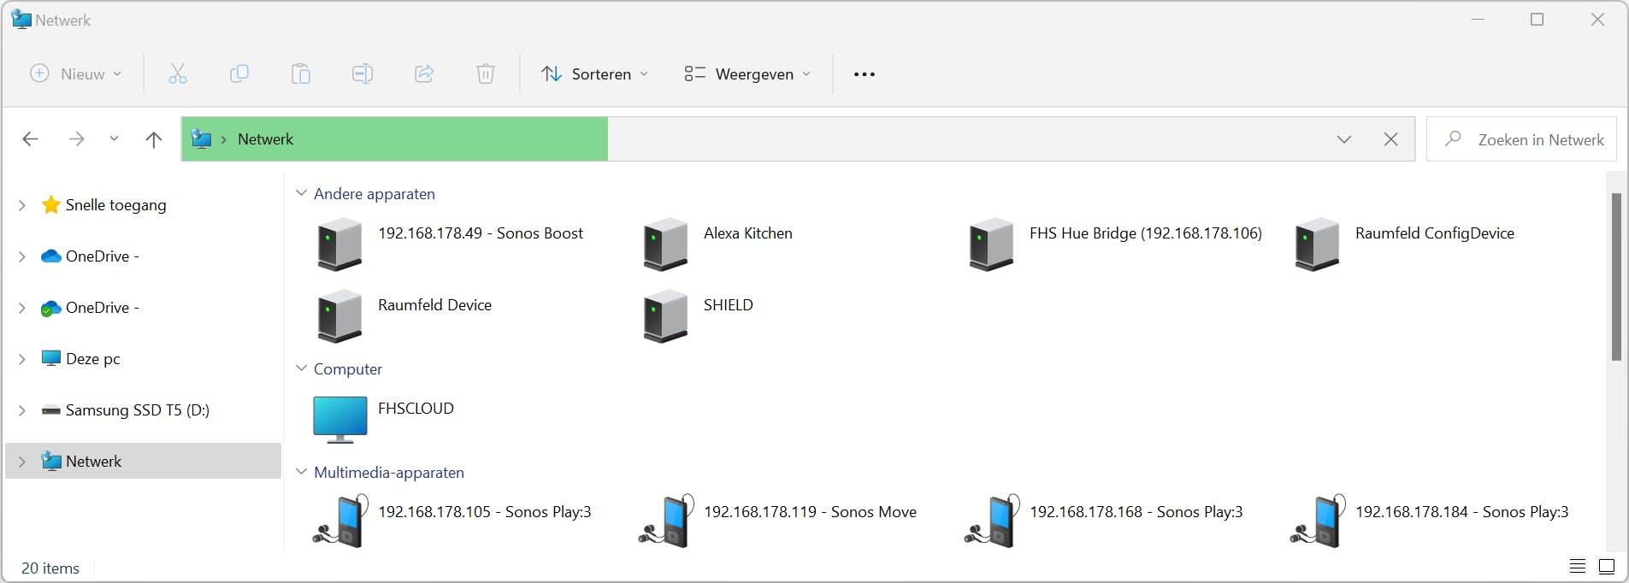1629x583 pixels.
Task: Collapse the Andere apparaten group
Action: click(301, 193)
